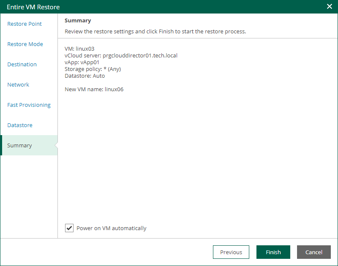The width and height of the screenshot is (338, 266).
Task: Click the vCloud server prgclouddirector01.tech.local line
Action: (x=121, y=56)
